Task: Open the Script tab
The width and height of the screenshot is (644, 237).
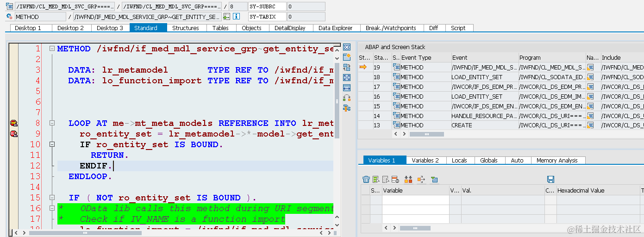Action: (458, 28)
